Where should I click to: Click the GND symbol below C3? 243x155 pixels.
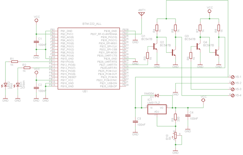point(135,134)
